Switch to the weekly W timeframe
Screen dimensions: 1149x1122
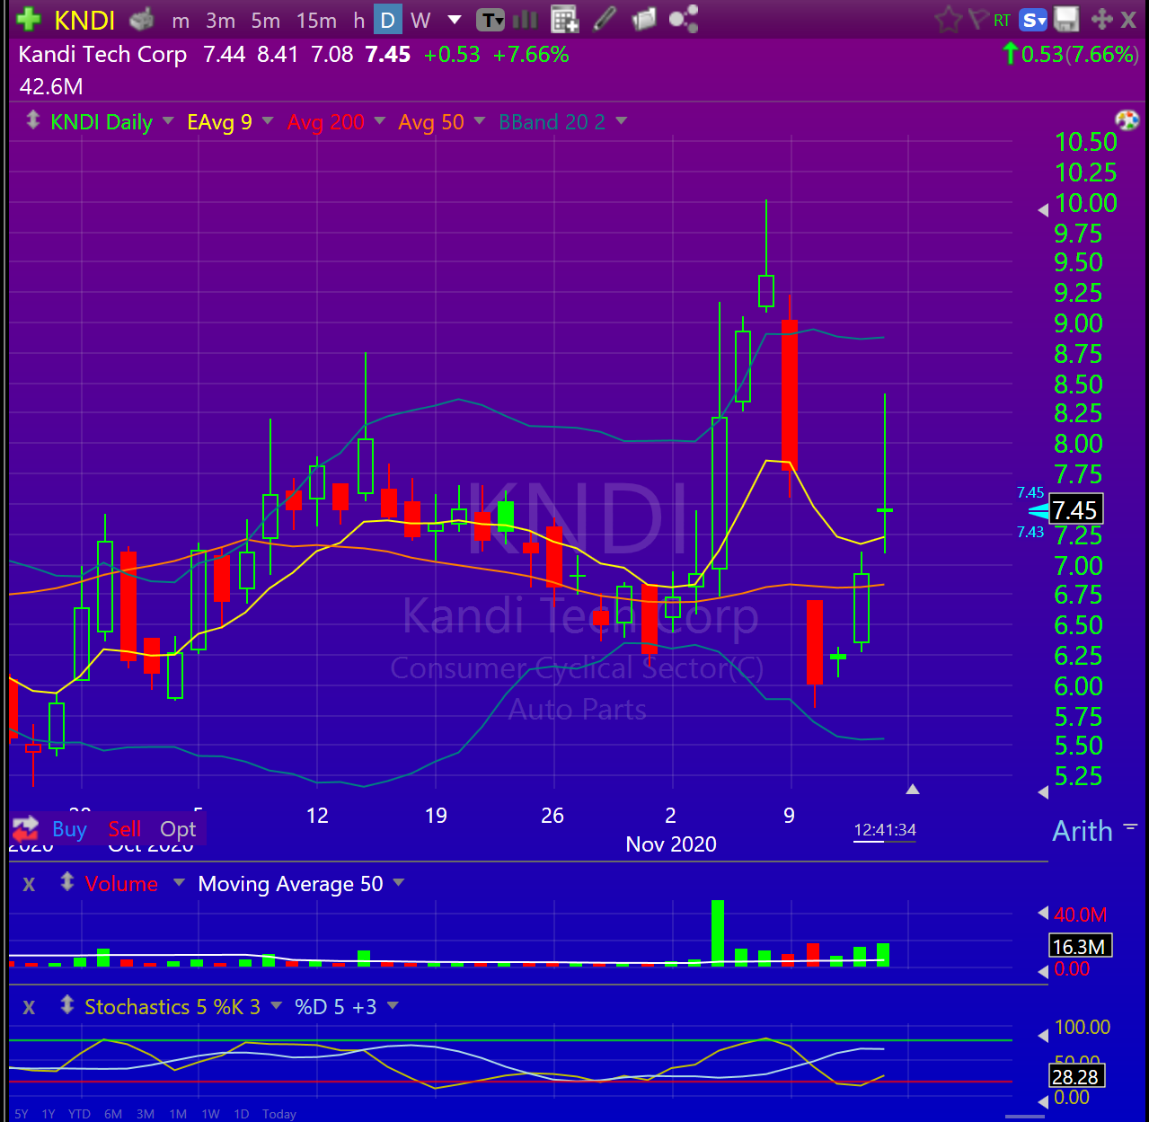[420, 20]
